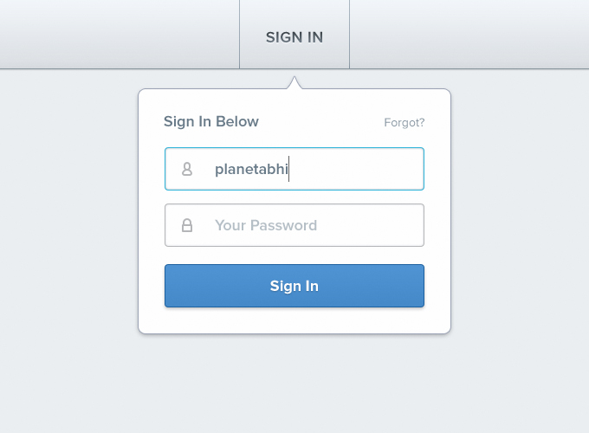Click white card area beneath the Sign In button
Screen dimensions: 589x433
294,320
